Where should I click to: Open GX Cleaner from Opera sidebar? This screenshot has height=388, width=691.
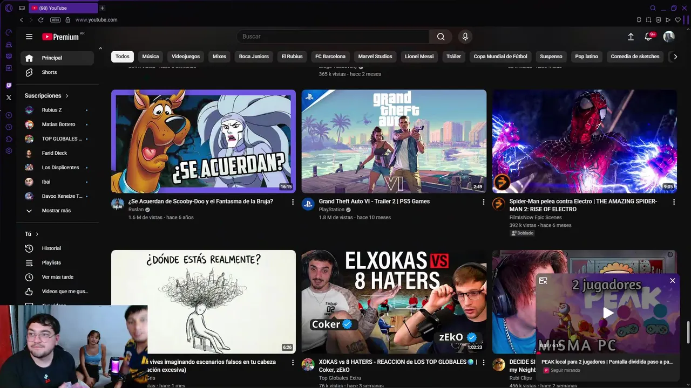coord(9,44)
